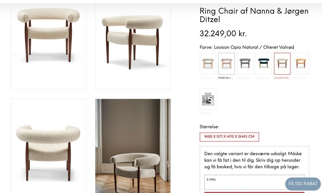The image size is (322, 193).
Task: Click the Ring Chair product title
Action: click(x=254, y=15)
